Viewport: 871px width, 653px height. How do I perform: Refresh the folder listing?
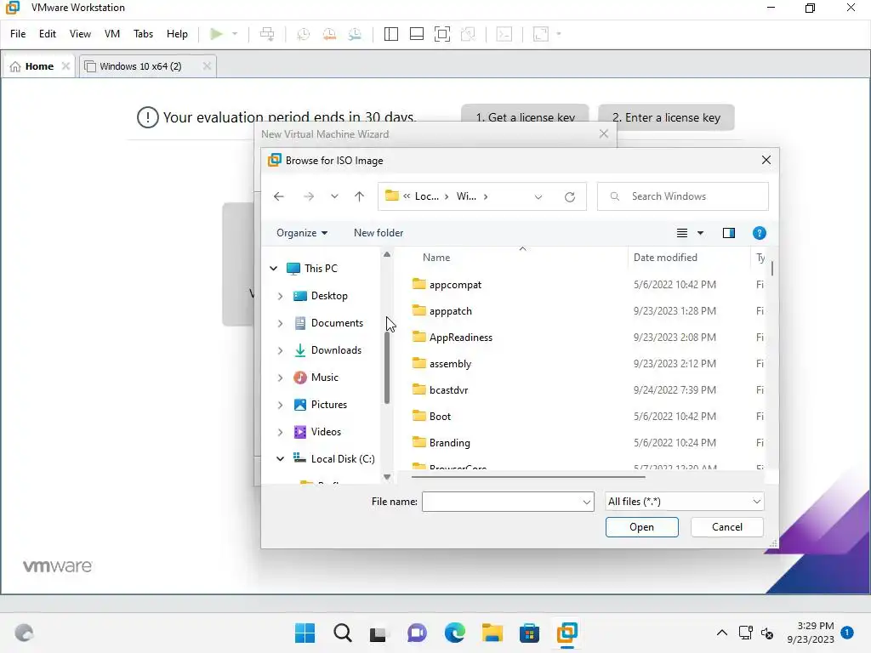[x=570, y=196]
